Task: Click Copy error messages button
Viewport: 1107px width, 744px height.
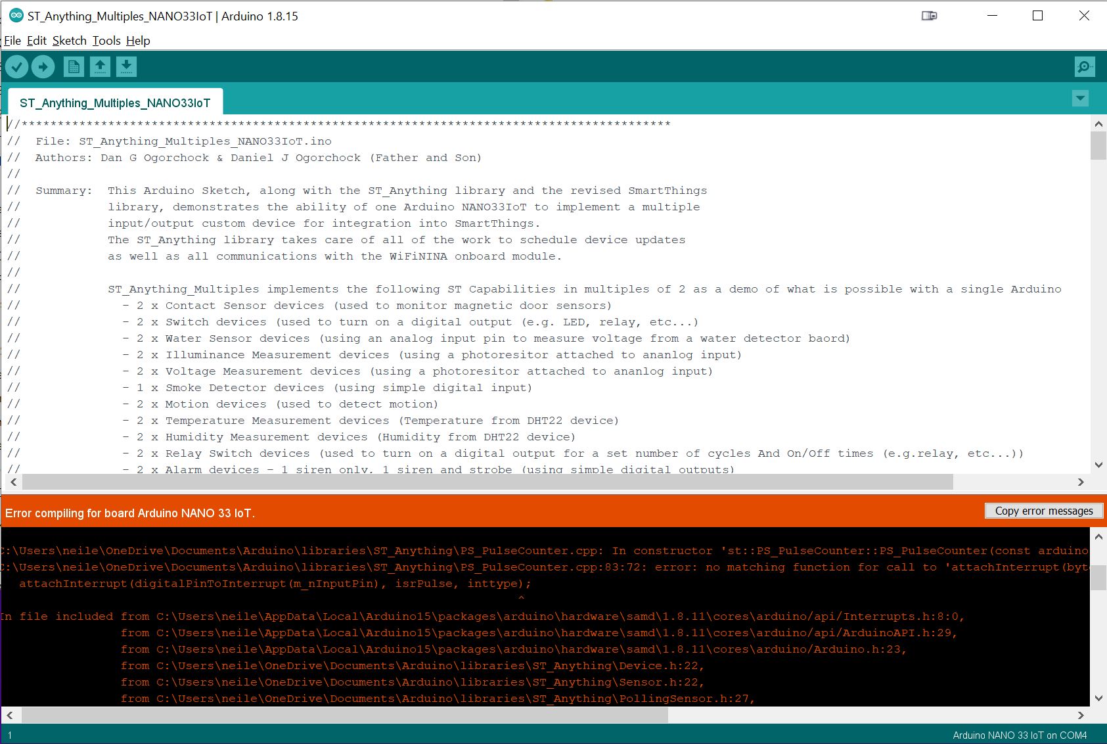Action: click(x=1044, y=511)
